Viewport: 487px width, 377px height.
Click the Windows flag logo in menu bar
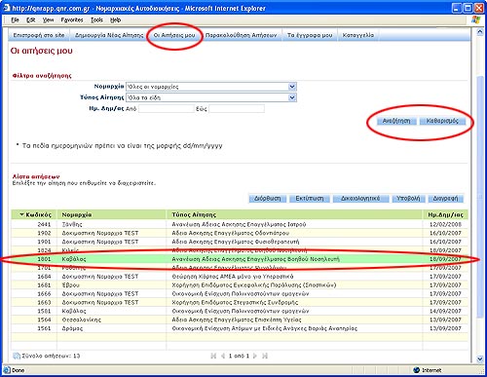(475, 19)
